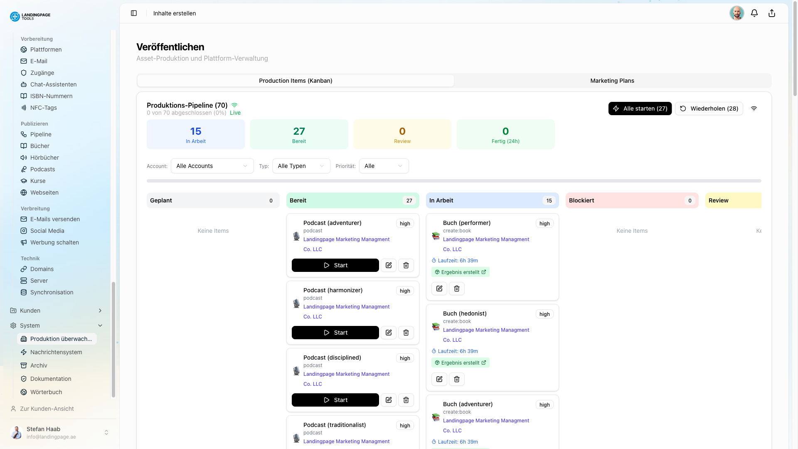This screenshot has height=449, width=798.
Task: Edit Podcast (adventurer) using the pencil icon
Action: [x=388, y=265]
